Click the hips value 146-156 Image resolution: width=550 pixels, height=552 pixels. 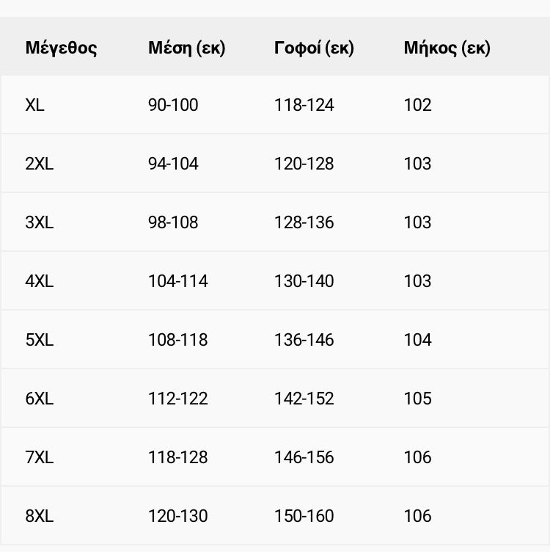tap(304, 457)
